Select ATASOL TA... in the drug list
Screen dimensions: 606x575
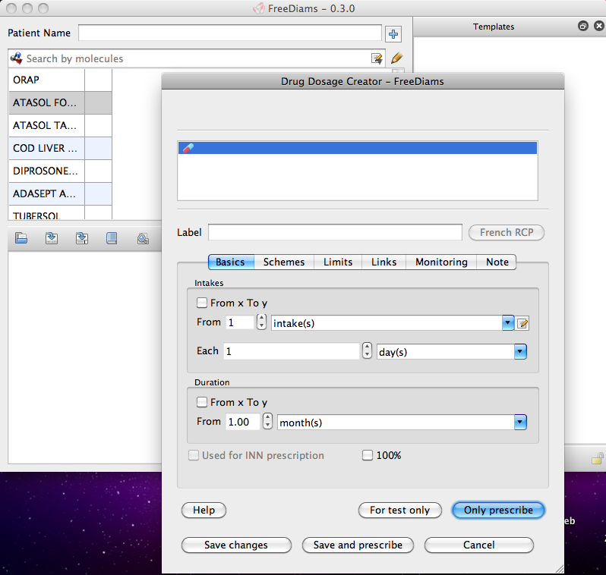(46, 125)
